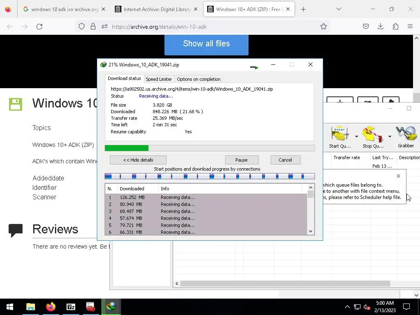Click Show all files button

pyautogui.click(x=206, y=43)
